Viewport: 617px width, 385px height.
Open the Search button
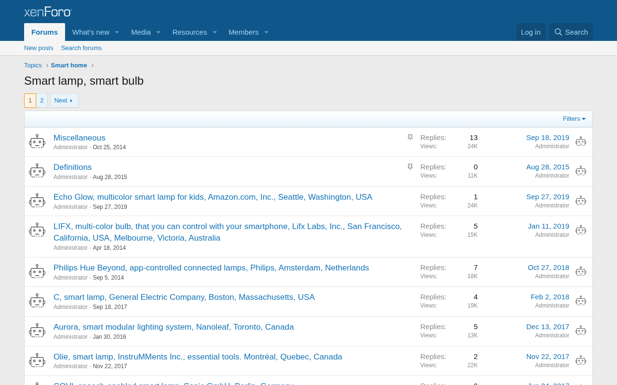[571, 32]
